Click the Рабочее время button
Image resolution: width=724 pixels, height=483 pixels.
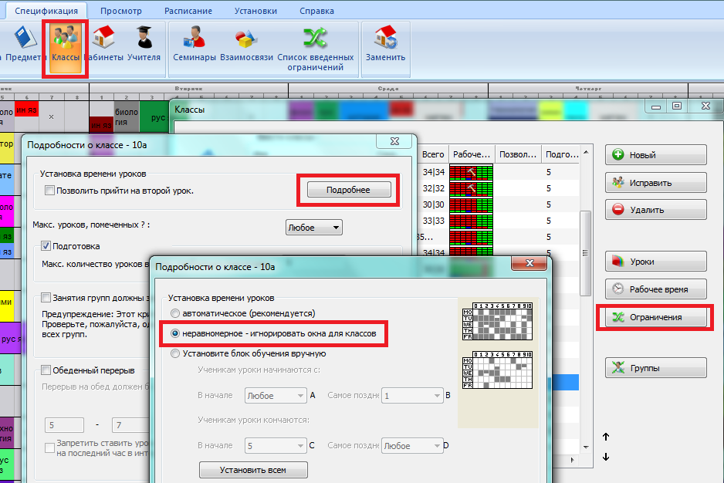[655, 290]
